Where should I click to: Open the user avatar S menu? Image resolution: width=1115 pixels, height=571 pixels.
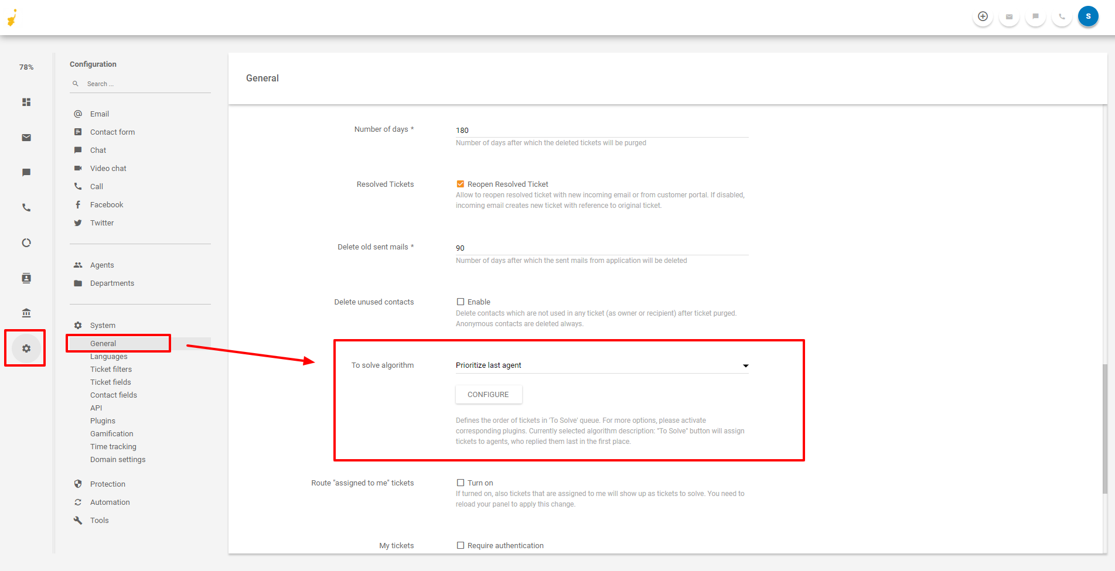(x=1088, y=16)
